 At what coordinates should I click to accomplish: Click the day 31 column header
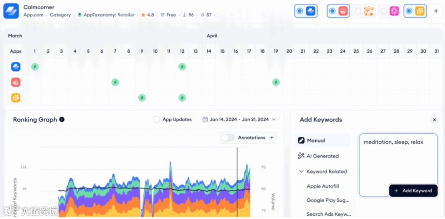coord(437,51)
